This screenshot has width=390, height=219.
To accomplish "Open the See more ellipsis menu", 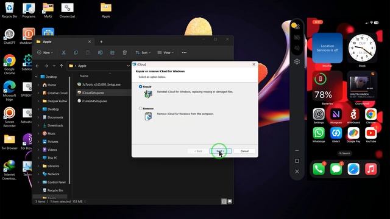I will click(x=184, y=53).
